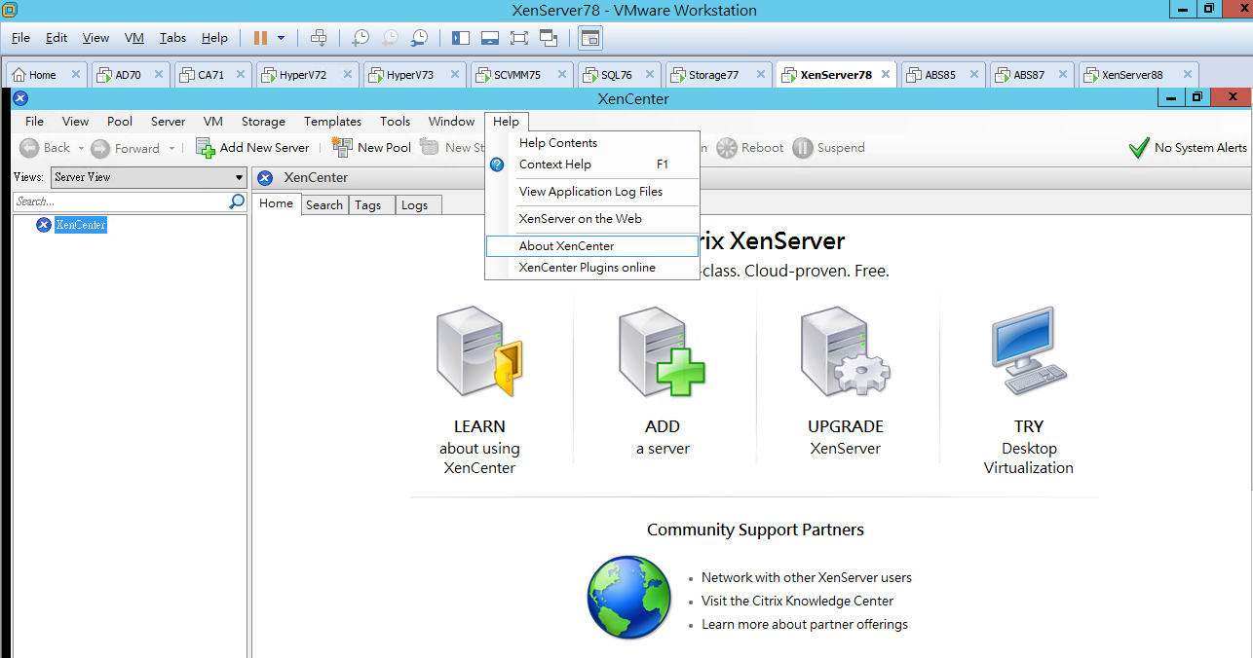Click the Suspend toolbar button
The height and width of the screenshot is (658, 1253).
point(829,148)
